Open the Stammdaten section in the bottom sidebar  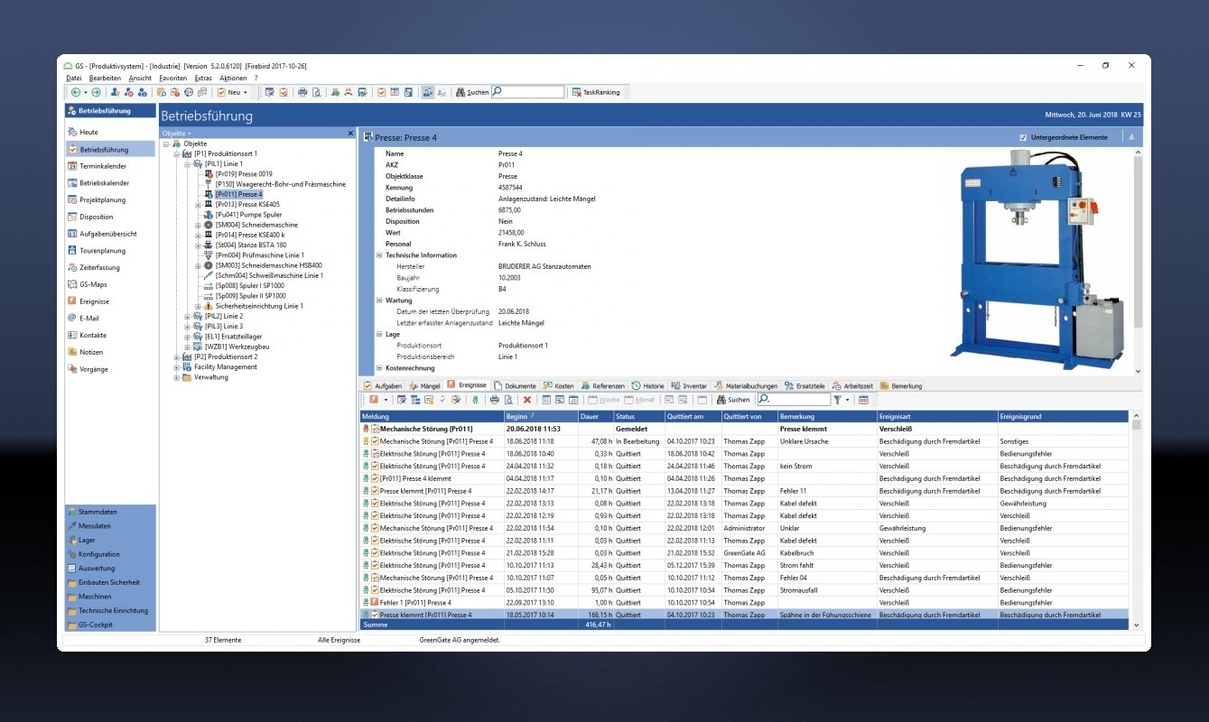pos(97,512)
